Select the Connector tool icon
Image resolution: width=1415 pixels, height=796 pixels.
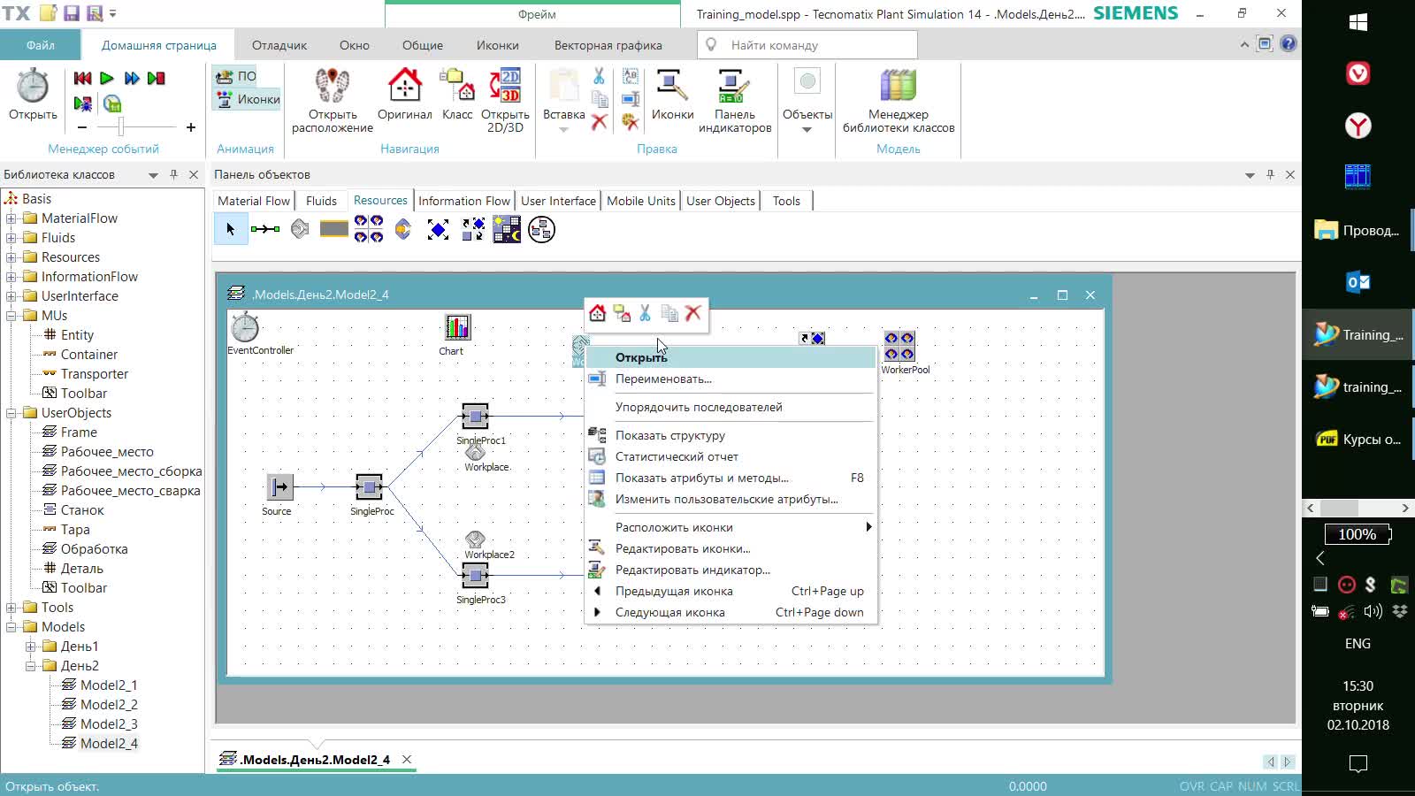pos(265,230)
